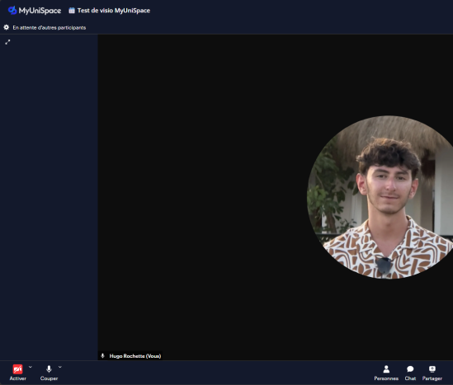Activate the camera with Activer toggle
The height and width of the screenshot is (385, 453).
point(17,369)
